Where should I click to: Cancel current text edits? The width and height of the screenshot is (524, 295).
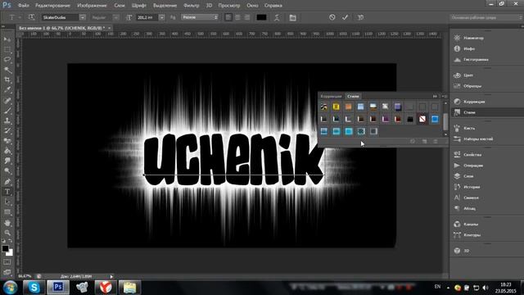[x=332, y=17]
